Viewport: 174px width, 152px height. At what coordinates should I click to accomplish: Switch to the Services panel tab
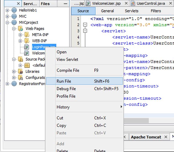click(30, 4)
